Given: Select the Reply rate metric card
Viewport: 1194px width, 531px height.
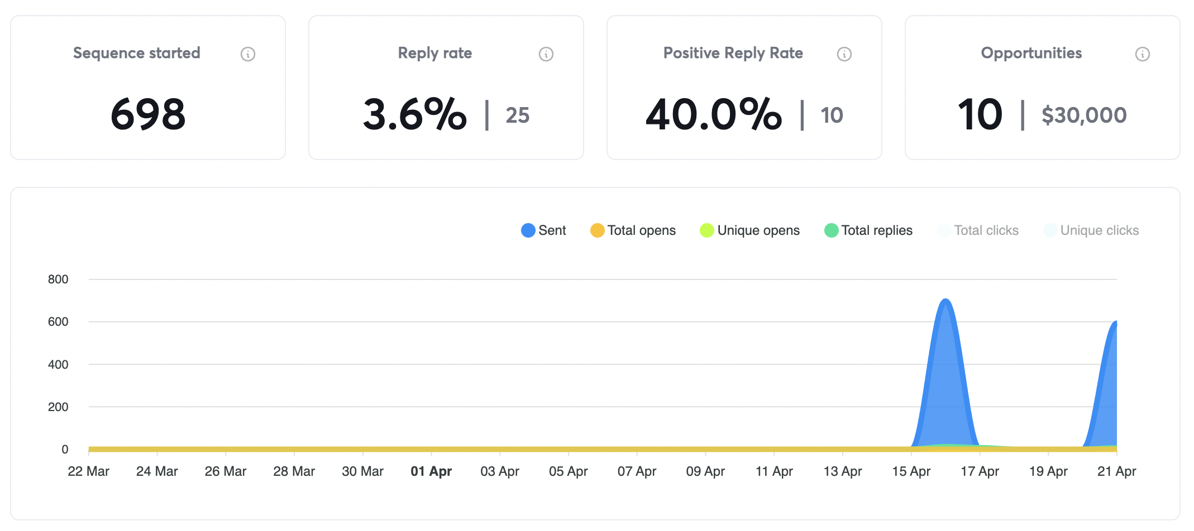Looking at the screenshot, I should [446, 86].
